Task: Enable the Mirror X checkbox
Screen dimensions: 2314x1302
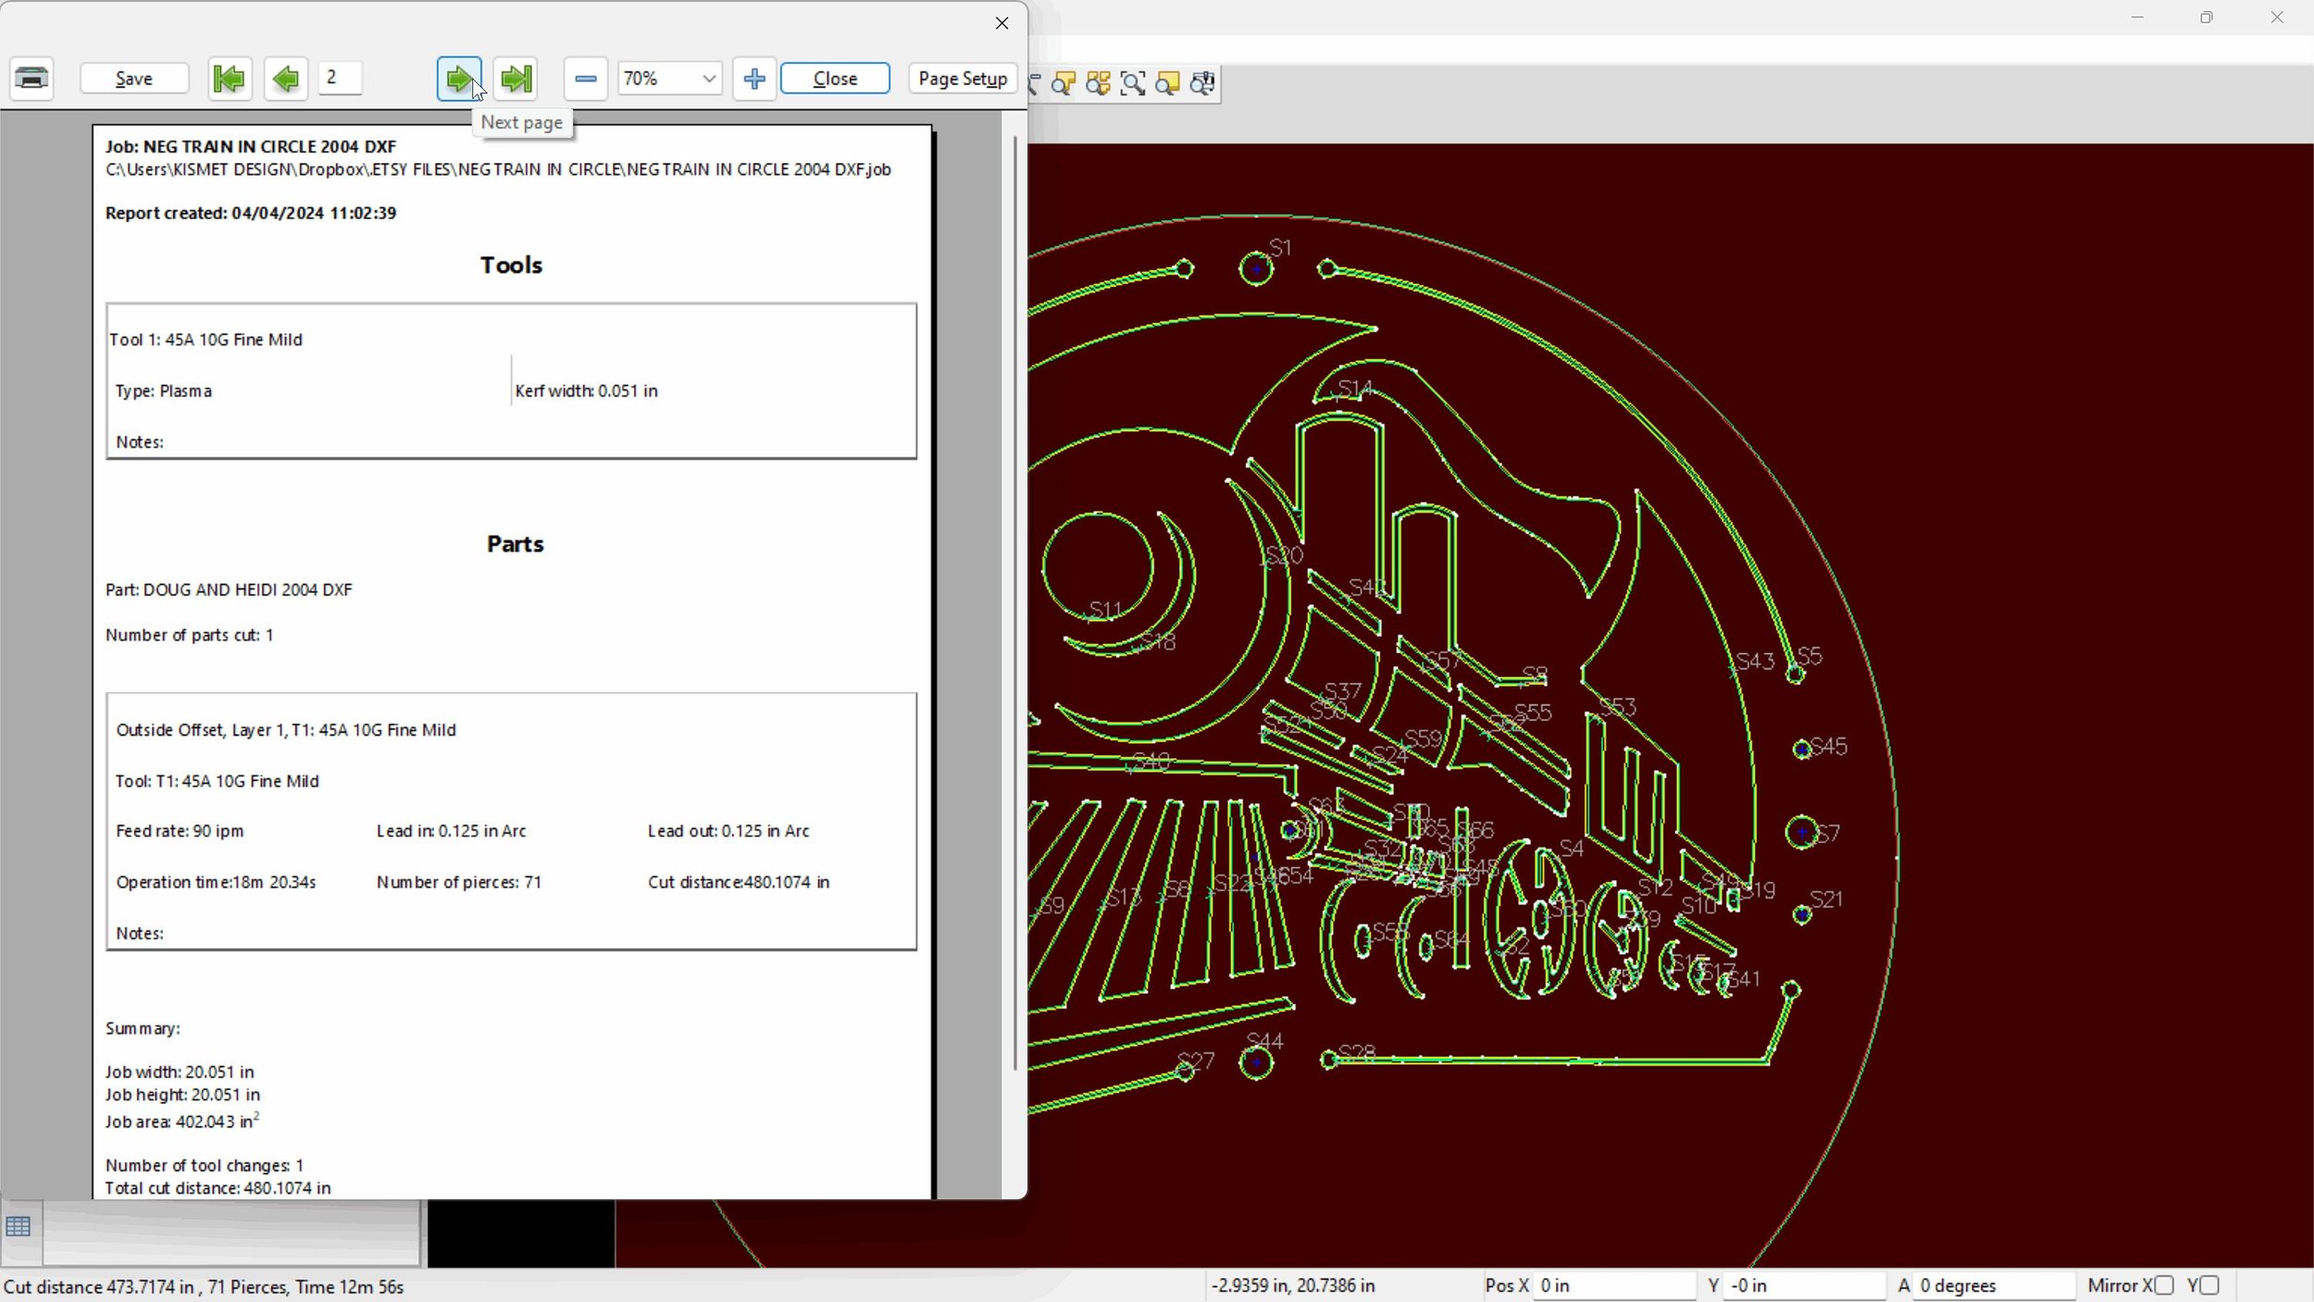Action: coord(2164,1285)
